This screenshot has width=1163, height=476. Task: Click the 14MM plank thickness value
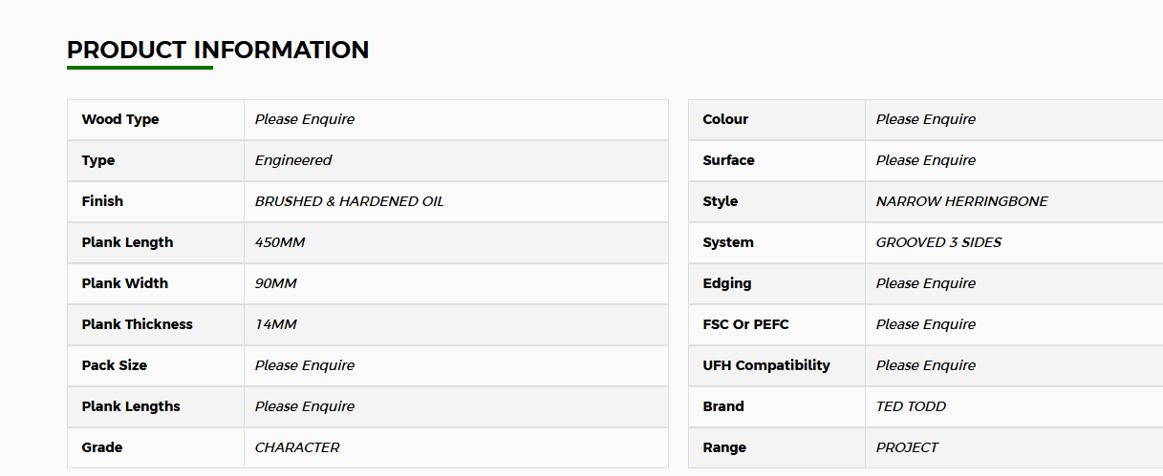[x=276, y=324]
